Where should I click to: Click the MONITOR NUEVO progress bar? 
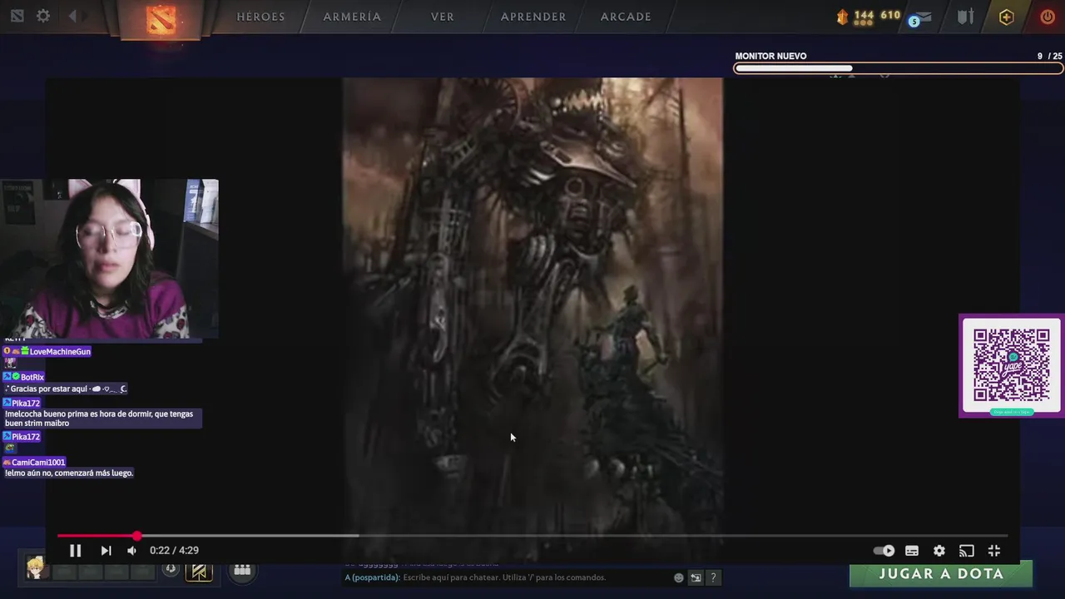click(x=899, y=68)
